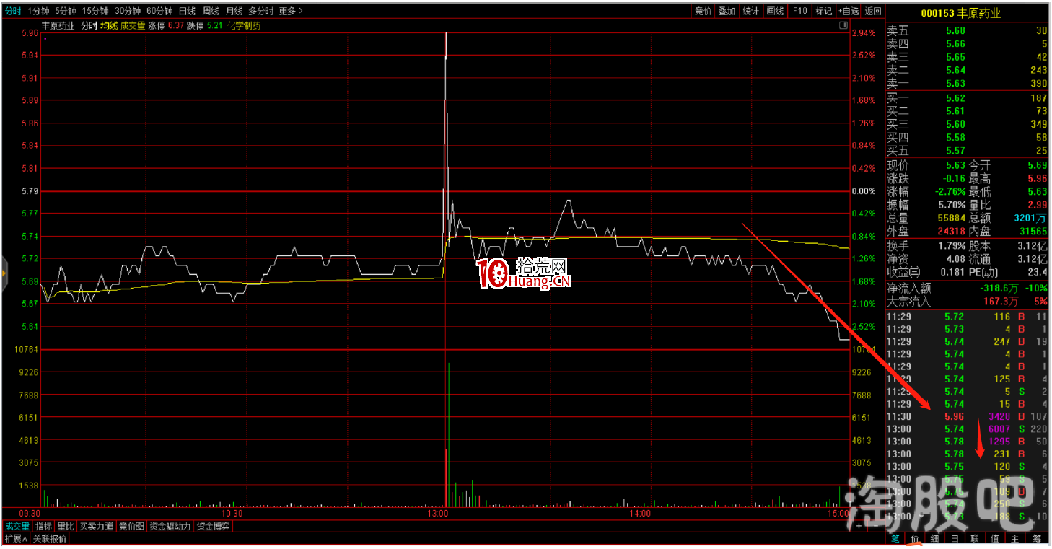Click the 最高 value 5.96

click(x=1037, y=178)
